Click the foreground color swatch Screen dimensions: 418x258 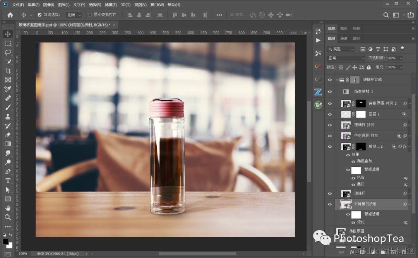pyautogui.click(x=6, y=242)
